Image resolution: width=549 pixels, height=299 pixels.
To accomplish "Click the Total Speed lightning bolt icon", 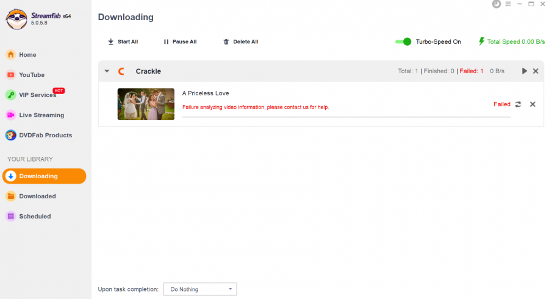I will tap(482, 41).
